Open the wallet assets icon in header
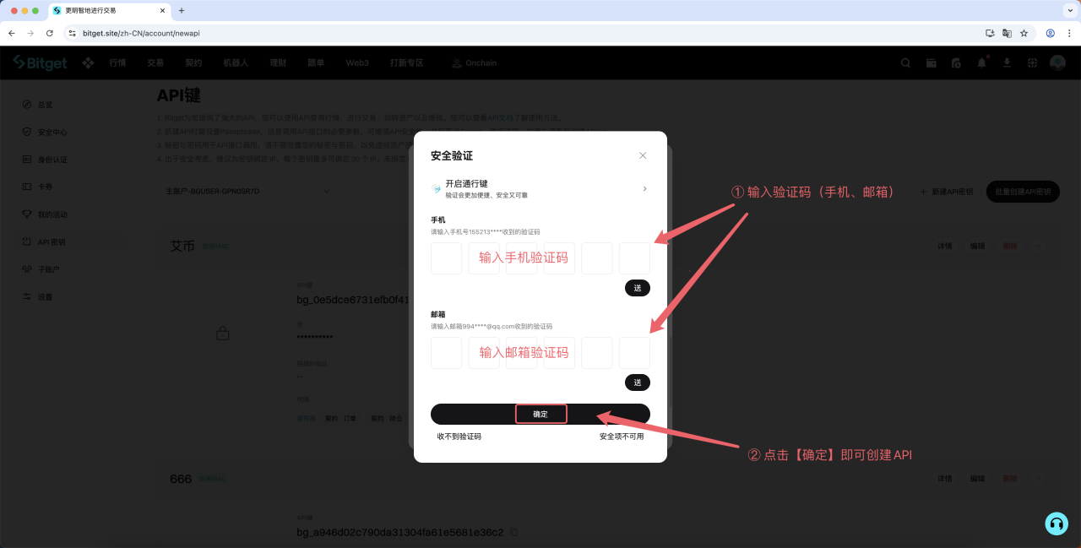The height and width of the screenshot is (548, 1081). coord(931,63)
